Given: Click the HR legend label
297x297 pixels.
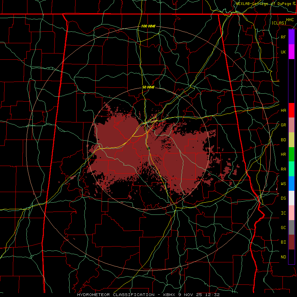Looking at the screenshot, I should (283, 154).
